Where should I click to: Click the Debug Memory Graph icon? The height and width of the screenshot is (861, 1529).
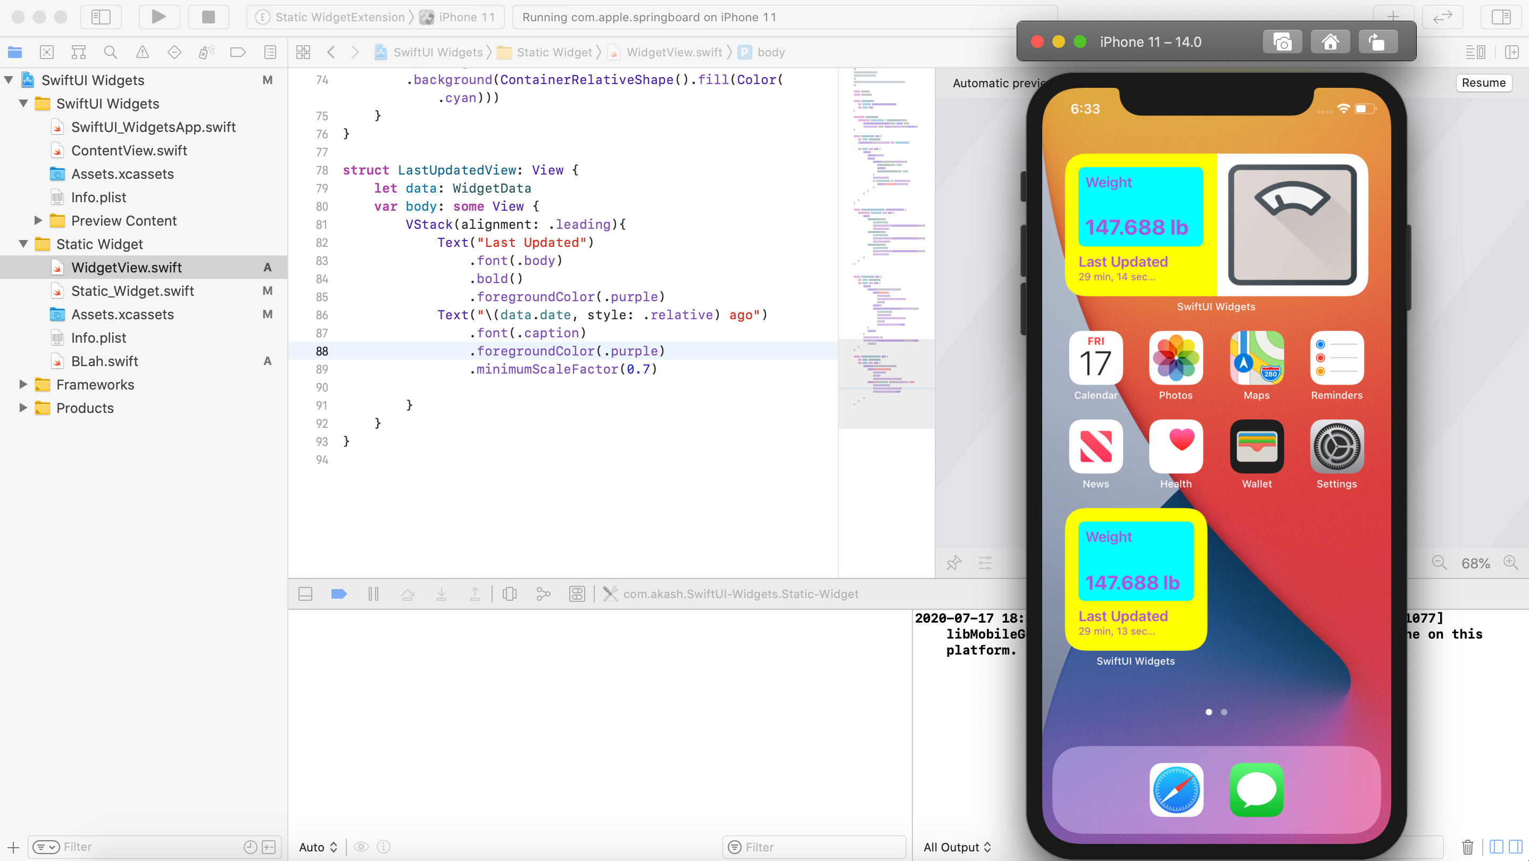(543, 594)
